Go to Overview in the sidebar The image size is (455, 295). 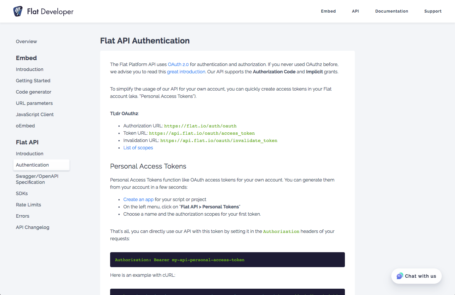point(27,41)
